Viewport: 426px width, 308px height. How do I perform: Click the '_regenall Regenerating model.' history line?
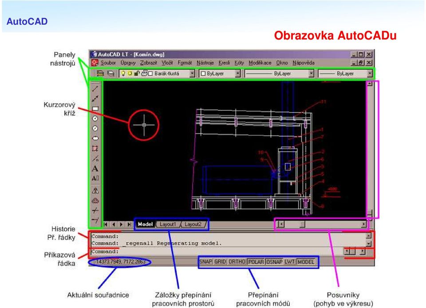pyautogui.click(x=172, y=244)
